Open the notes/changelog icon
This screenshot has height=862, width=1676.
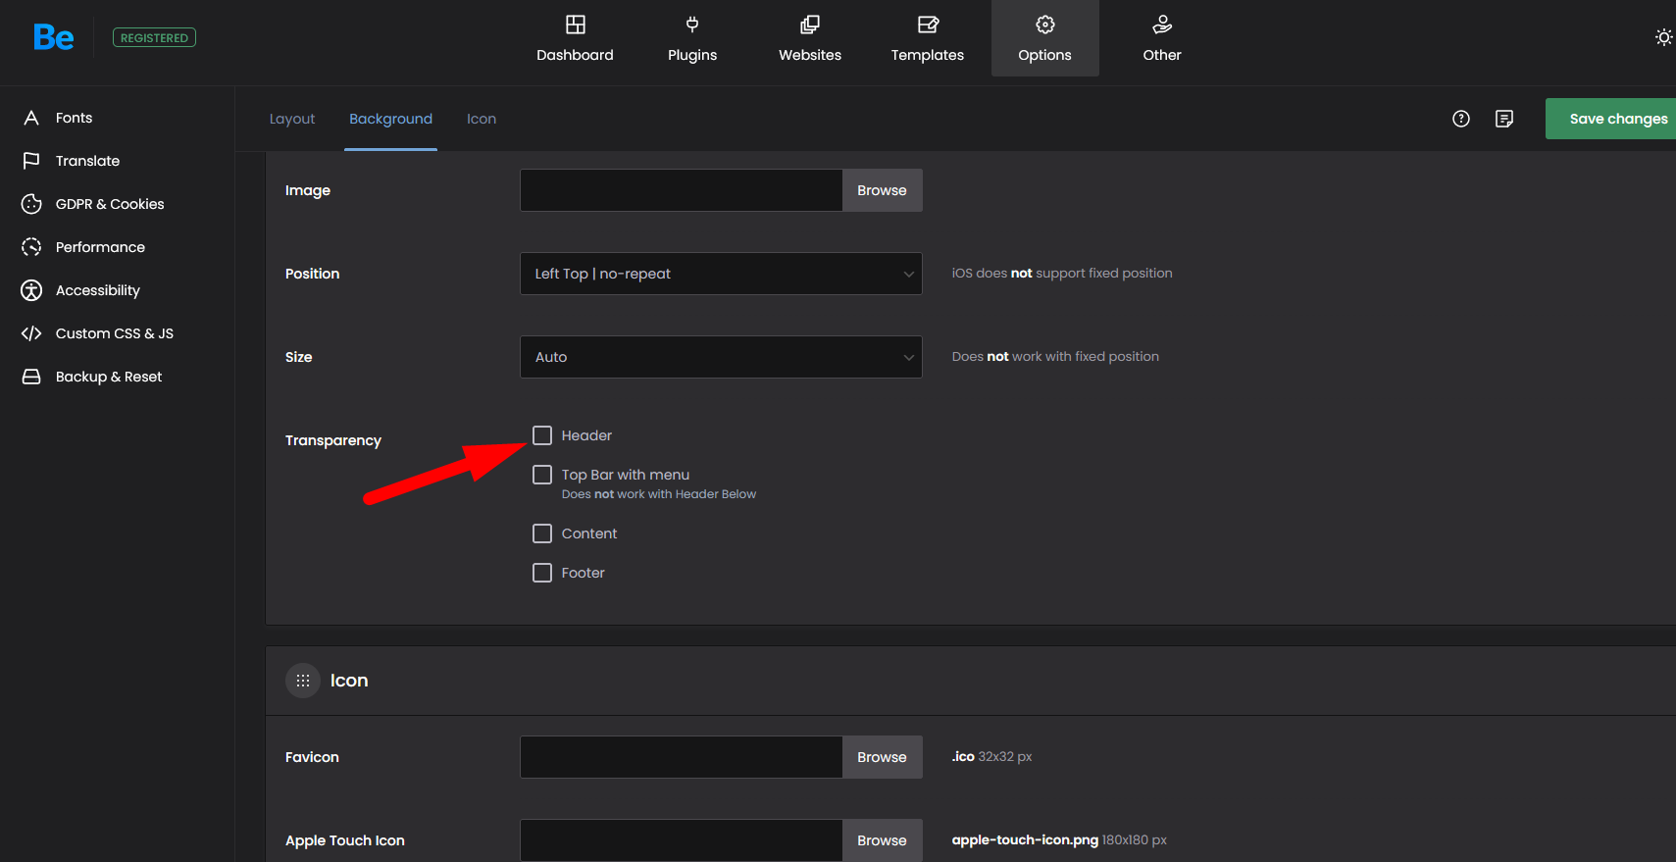pos(1504,119)
